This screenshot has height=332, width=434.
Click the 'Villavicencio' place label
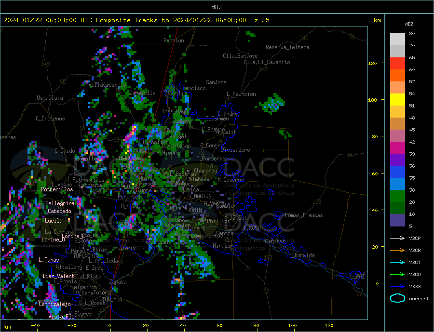(108, 85)
